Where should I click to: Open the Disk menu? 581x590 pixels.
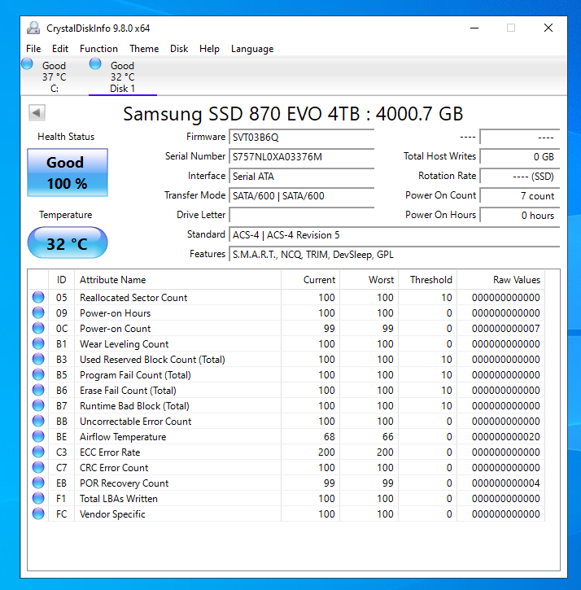179,49
